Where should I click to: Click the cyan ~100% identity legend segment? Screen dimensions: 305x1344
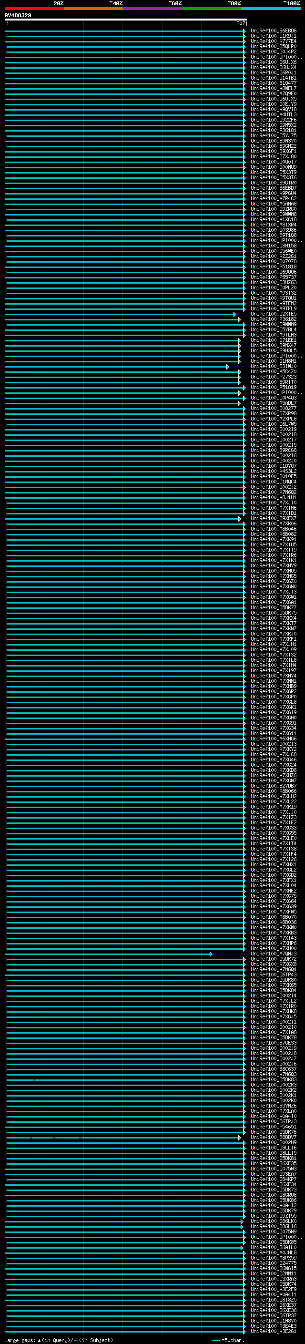tap(271, 9)
